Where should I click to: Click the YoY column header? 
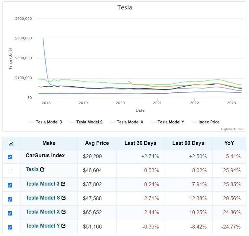[x=229, y=143]
